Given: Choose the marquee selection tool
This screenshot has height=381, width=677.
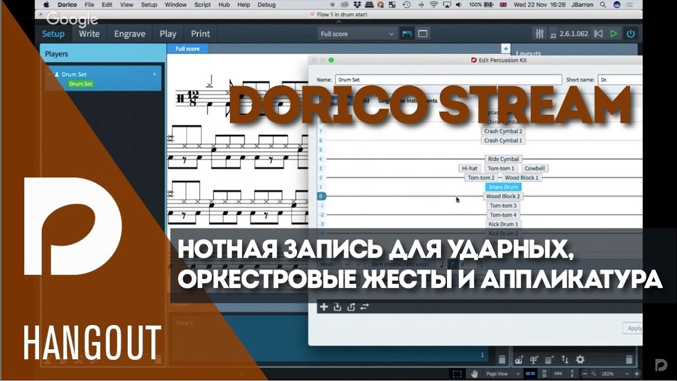Looking at the screenshot, I should (457, 374).
